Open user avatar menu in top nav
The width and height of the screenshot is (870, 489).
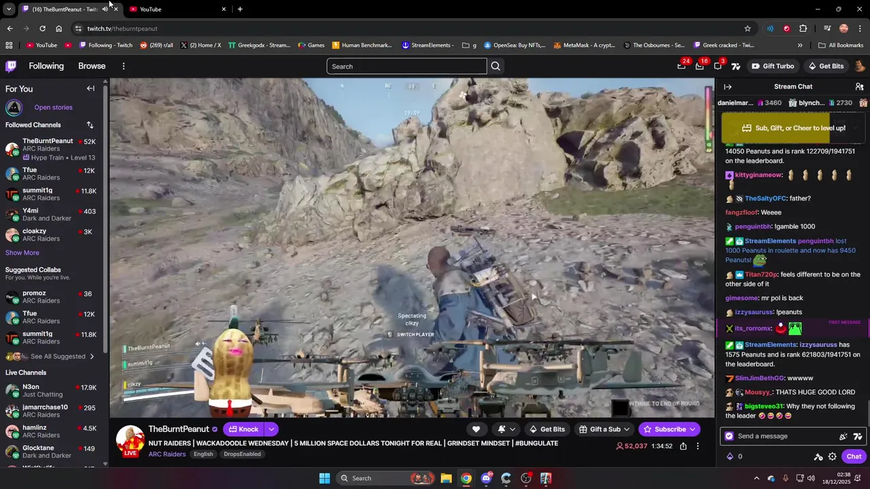pos(859,66)
